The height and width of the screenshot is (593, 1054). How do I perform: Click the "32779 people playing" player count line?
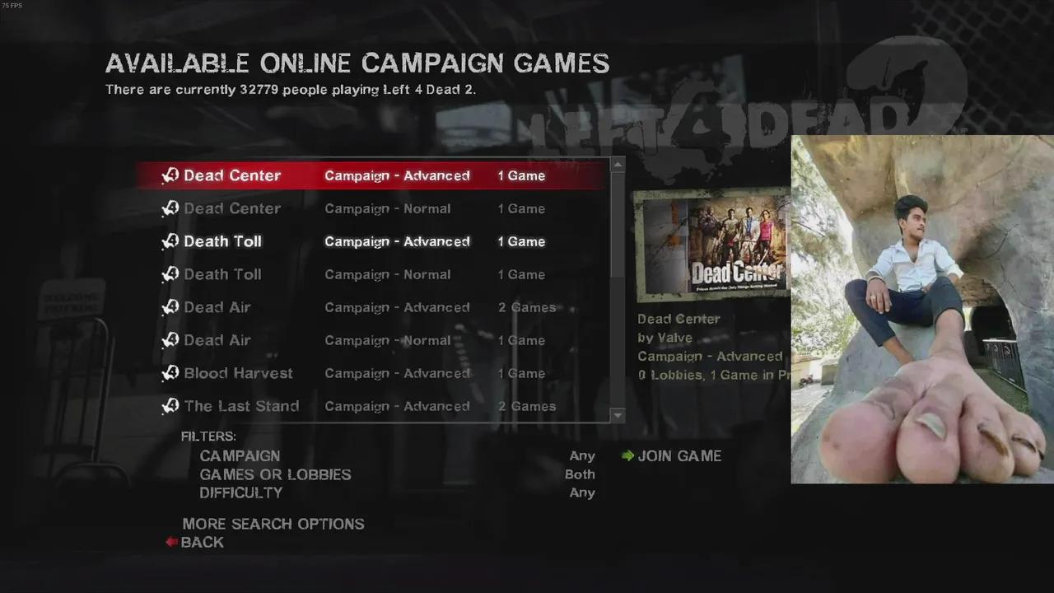(x=291, y=89)
